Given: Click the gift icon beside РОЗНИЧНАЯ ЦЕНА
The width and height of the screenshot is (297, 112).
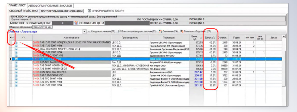Looking at the screenshot, I should (x=76, y=23).
